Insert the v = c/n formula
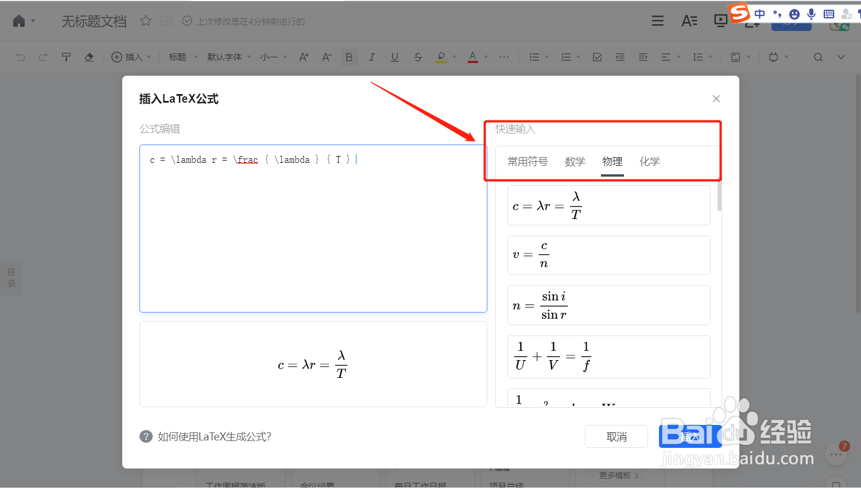The image size is (861, 488). coord(609,255)
